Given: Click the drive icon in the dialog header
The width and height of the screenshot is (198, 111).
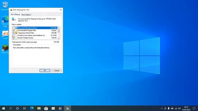Looking at the screenshot, I should point(14,19).
